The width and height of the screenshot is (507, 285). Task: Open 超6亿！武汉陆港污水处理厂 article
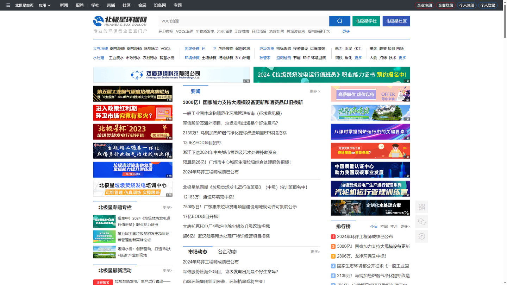(226, 236)
